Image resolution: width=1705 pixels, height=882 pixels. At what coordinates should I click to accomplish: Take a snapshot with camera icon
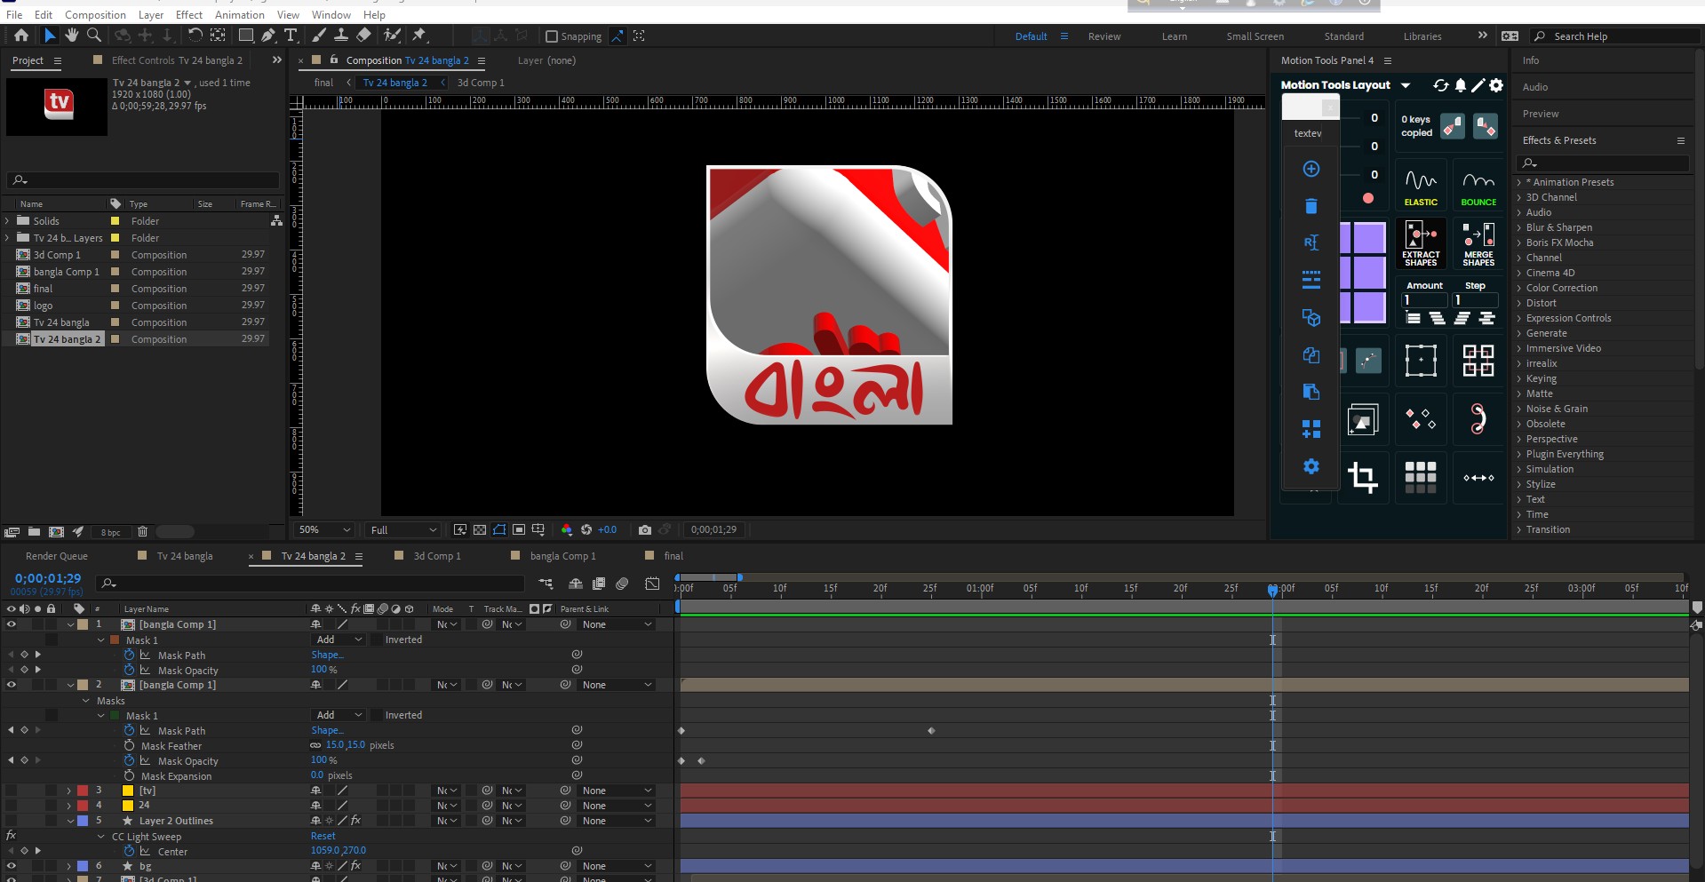point(645,529)
